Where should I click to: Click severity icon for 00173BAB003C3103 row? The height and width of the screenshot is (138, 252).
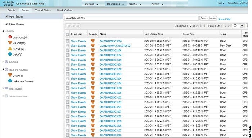(93, 102)
